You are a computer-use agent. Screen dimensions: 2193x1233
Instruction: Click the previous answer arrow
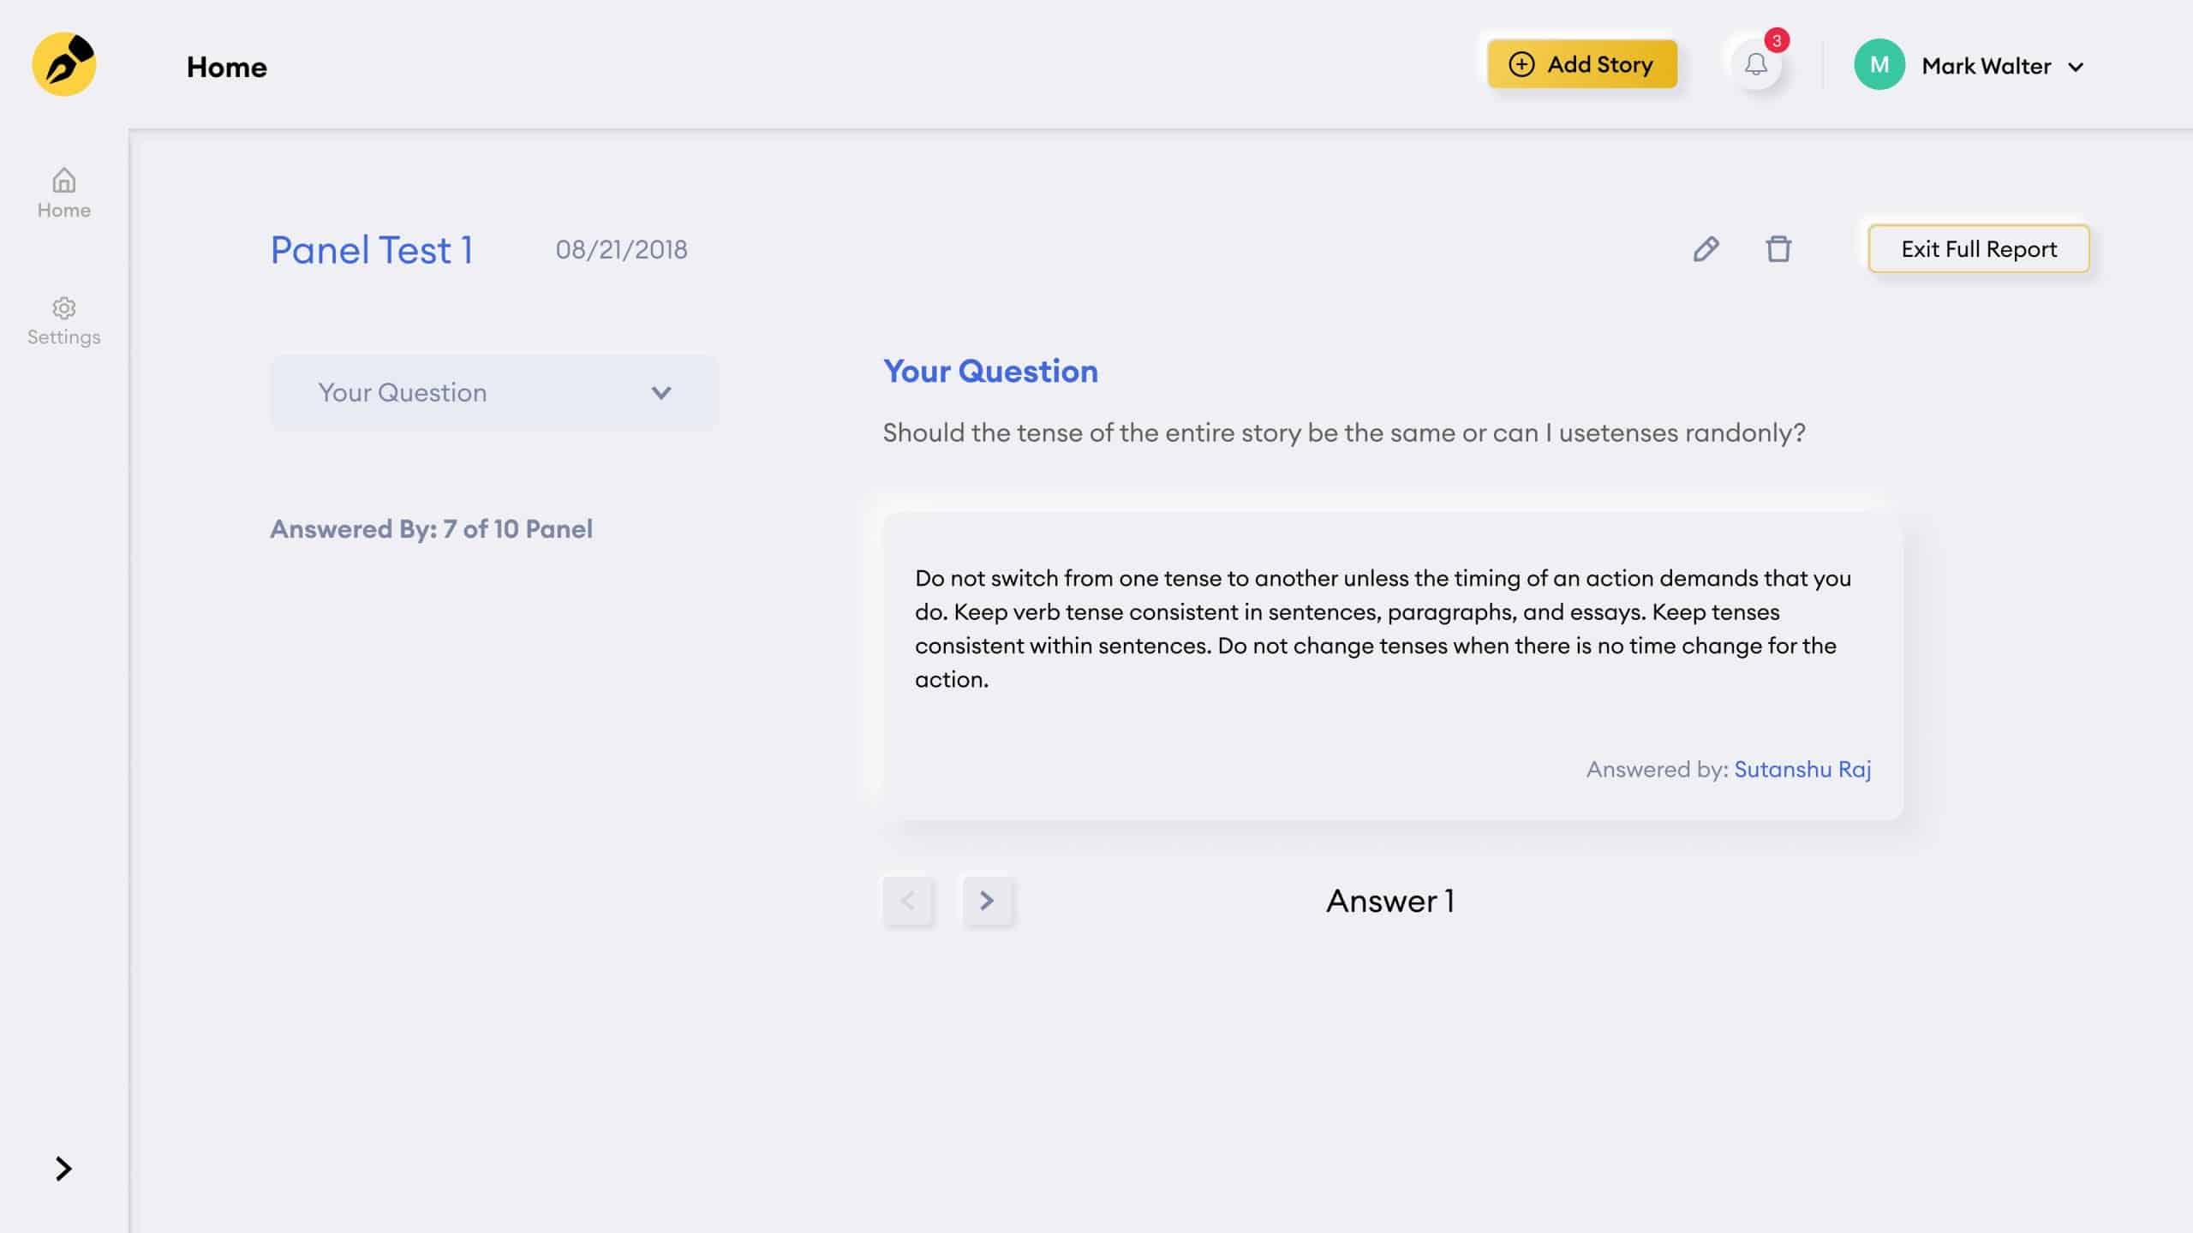pyautogui.click(x=908, y=901)
